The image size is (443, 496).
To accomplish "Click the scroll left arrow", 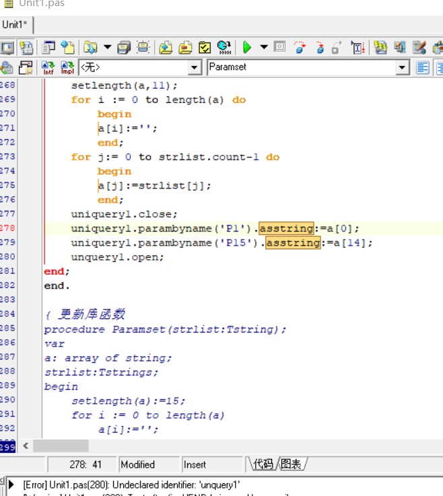I will coord(26,446).
